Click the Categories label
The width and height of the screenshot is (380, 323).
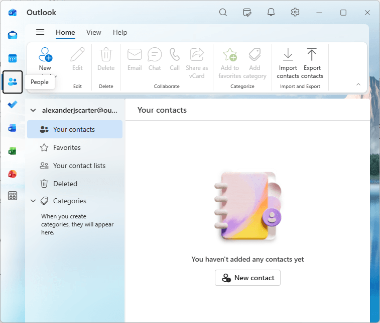click(x=70, y=201)
